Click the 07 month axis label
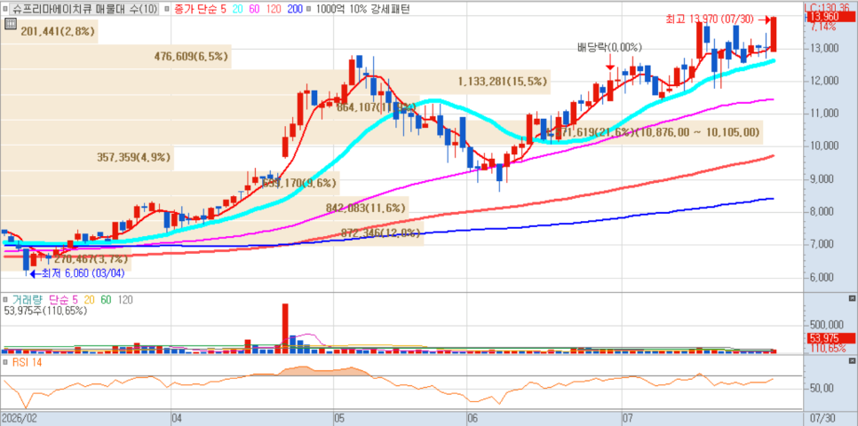858x426 pixels. point(629,418)
